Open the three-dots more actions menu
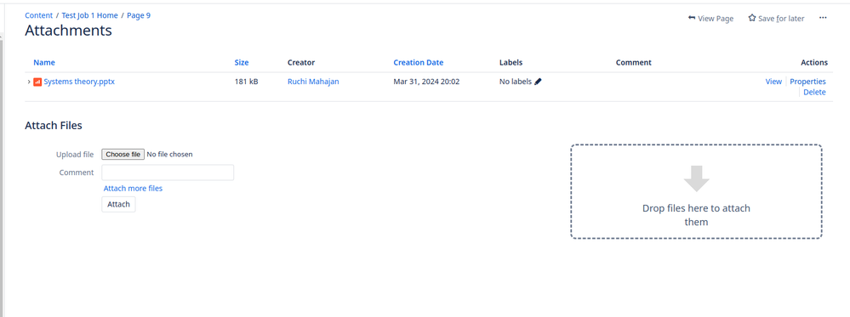This screenshot has height=317, width=850. click(x=823, y=18)
